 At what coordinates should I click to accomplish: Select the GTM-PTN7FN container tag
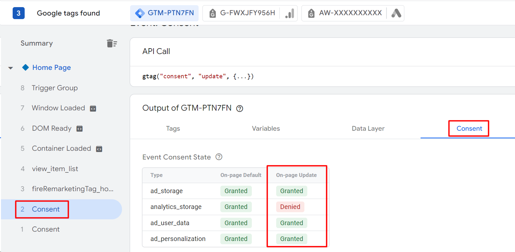[x=165, y=13]
